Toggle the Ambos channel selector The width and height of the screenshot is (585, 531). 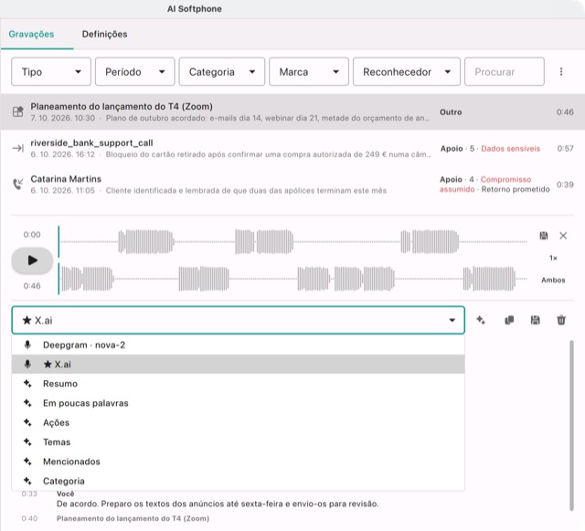pos(553,280)
